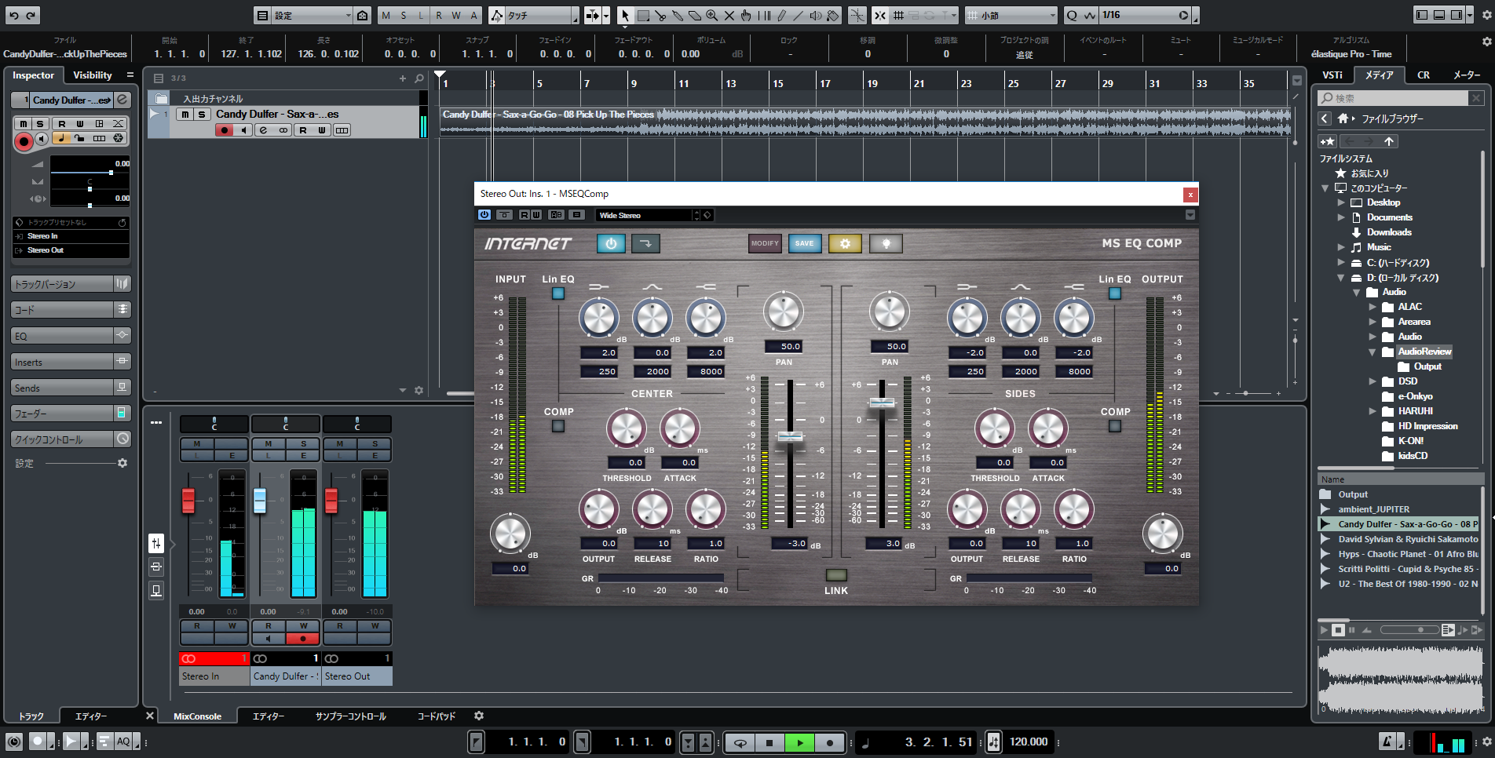Click the lightbulb help button in plugin

click(886, 243)
